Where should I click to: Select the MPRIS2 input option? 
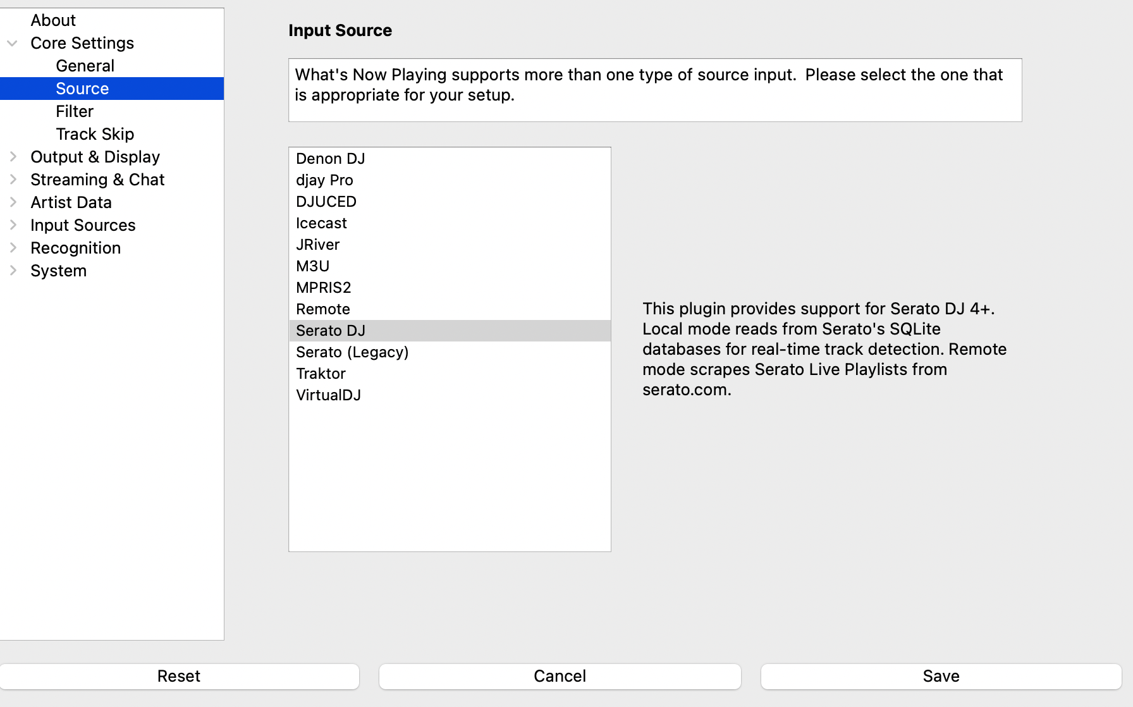[324, 287]
